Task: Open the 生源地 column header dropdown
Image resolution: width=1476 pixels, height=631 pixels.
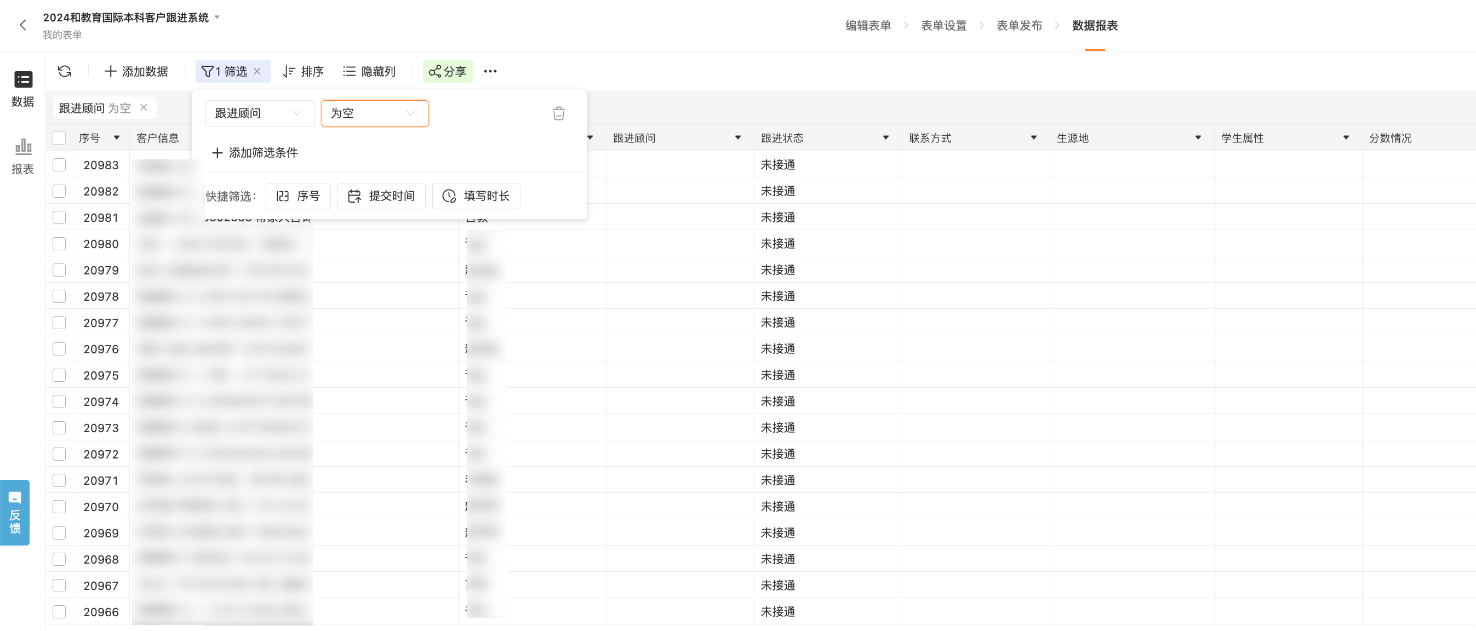Action: (1198, 137)
